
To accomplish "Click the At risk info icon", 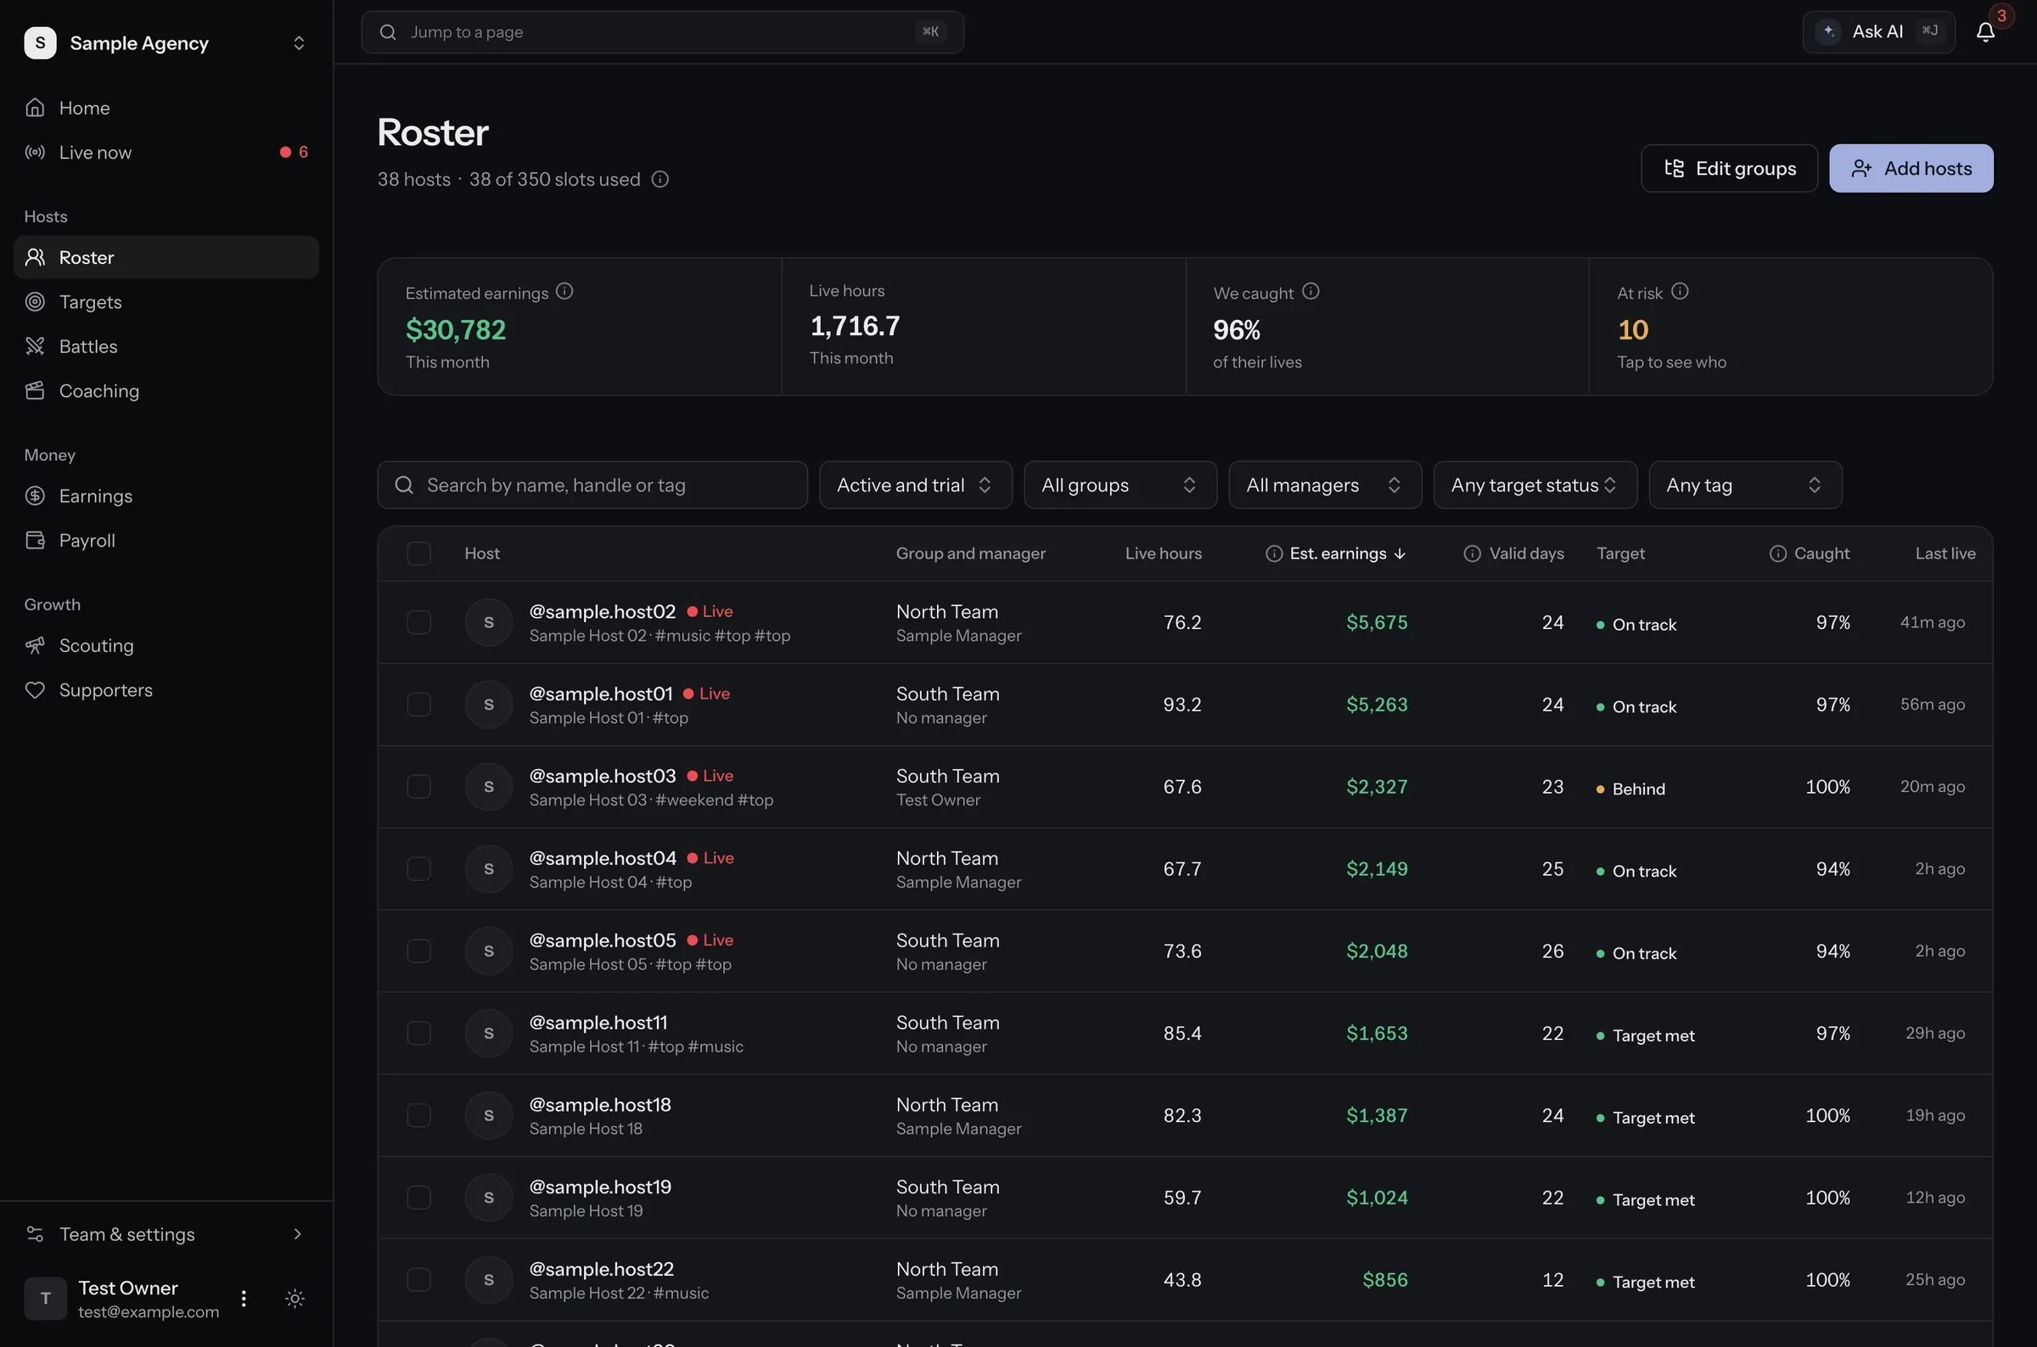I will (x=1680, y=291).
